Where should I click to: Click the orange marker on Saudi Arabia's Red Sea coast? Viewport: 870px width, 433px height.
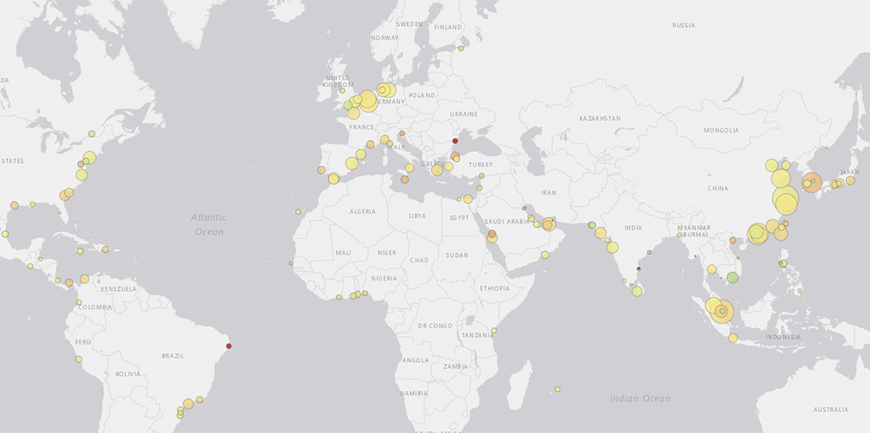(x=491, y=234)
